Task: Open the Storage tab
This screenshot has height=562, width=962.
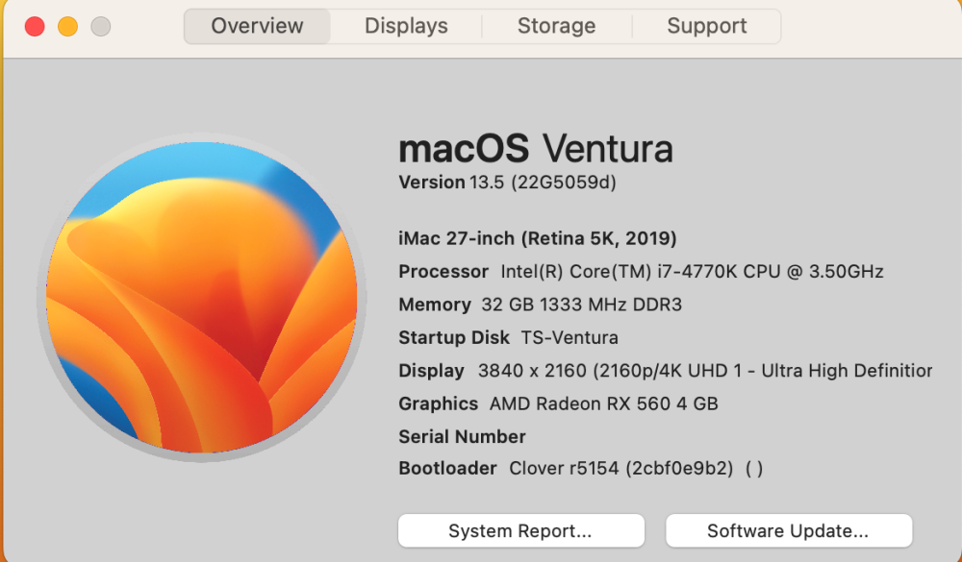Action: point(556,26)
